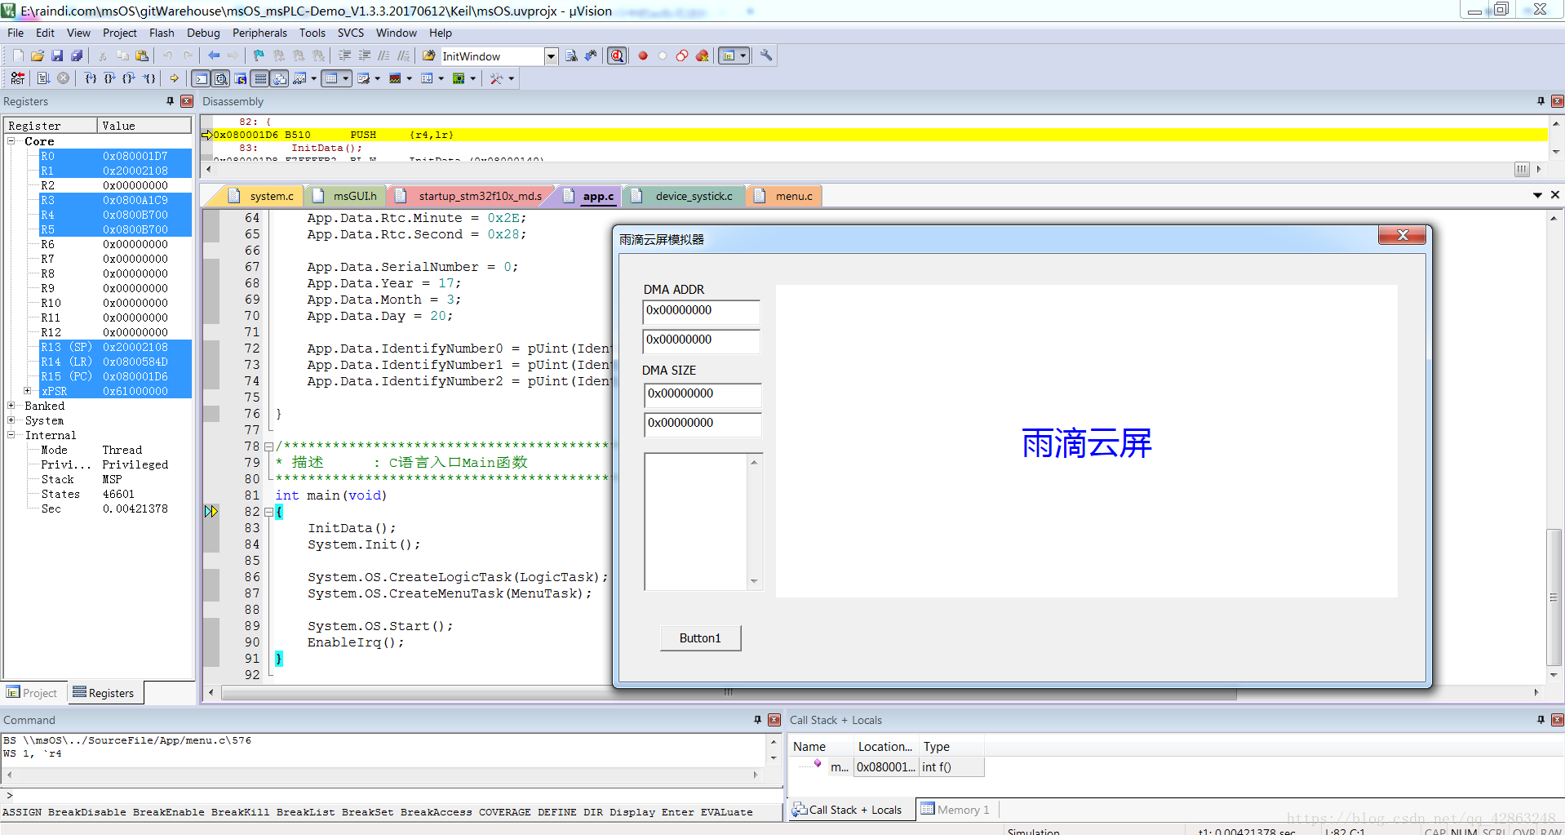The image size is (1565, 835).
Task: Open Configuration wrench icon
Action: [x=766, y=56]
